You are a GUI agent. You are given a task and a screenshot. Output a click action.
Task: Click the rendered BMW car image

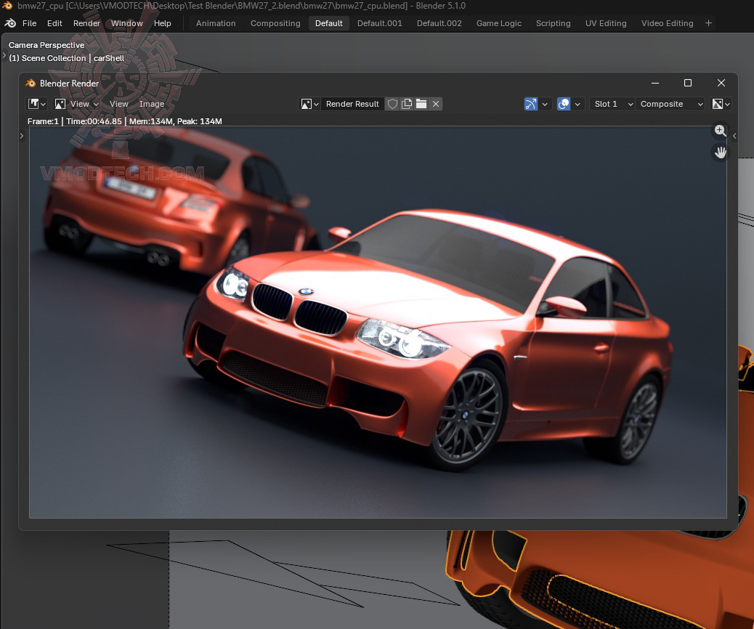click(x=378, y=322)
